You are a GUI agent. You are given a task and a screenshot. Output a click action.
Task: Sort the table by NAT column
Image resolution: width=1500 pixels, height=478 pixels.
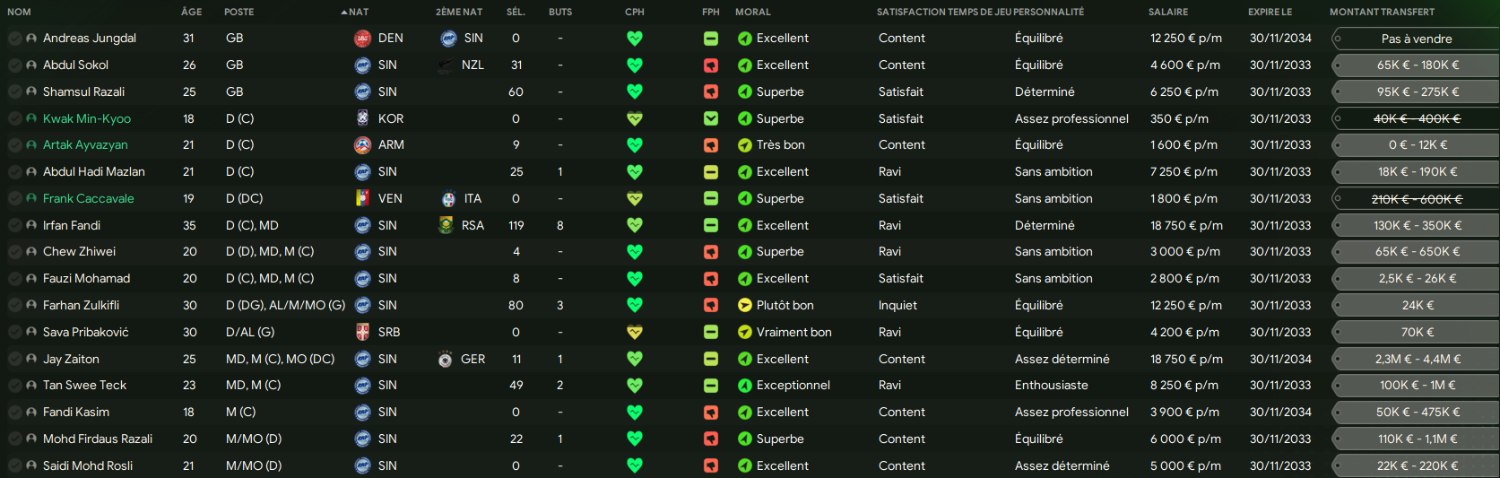click(x=358, y=12)
